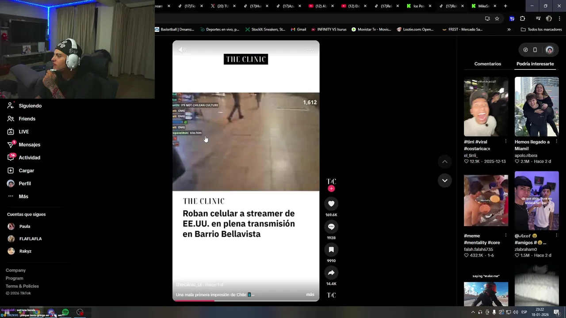Open options for Hemos llegado a Miami

point(556,142)
